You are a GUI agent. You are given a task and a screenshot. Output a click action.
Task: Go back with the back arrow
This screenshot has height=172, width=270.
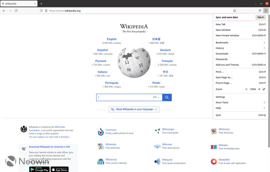click(x=4, y=11)
